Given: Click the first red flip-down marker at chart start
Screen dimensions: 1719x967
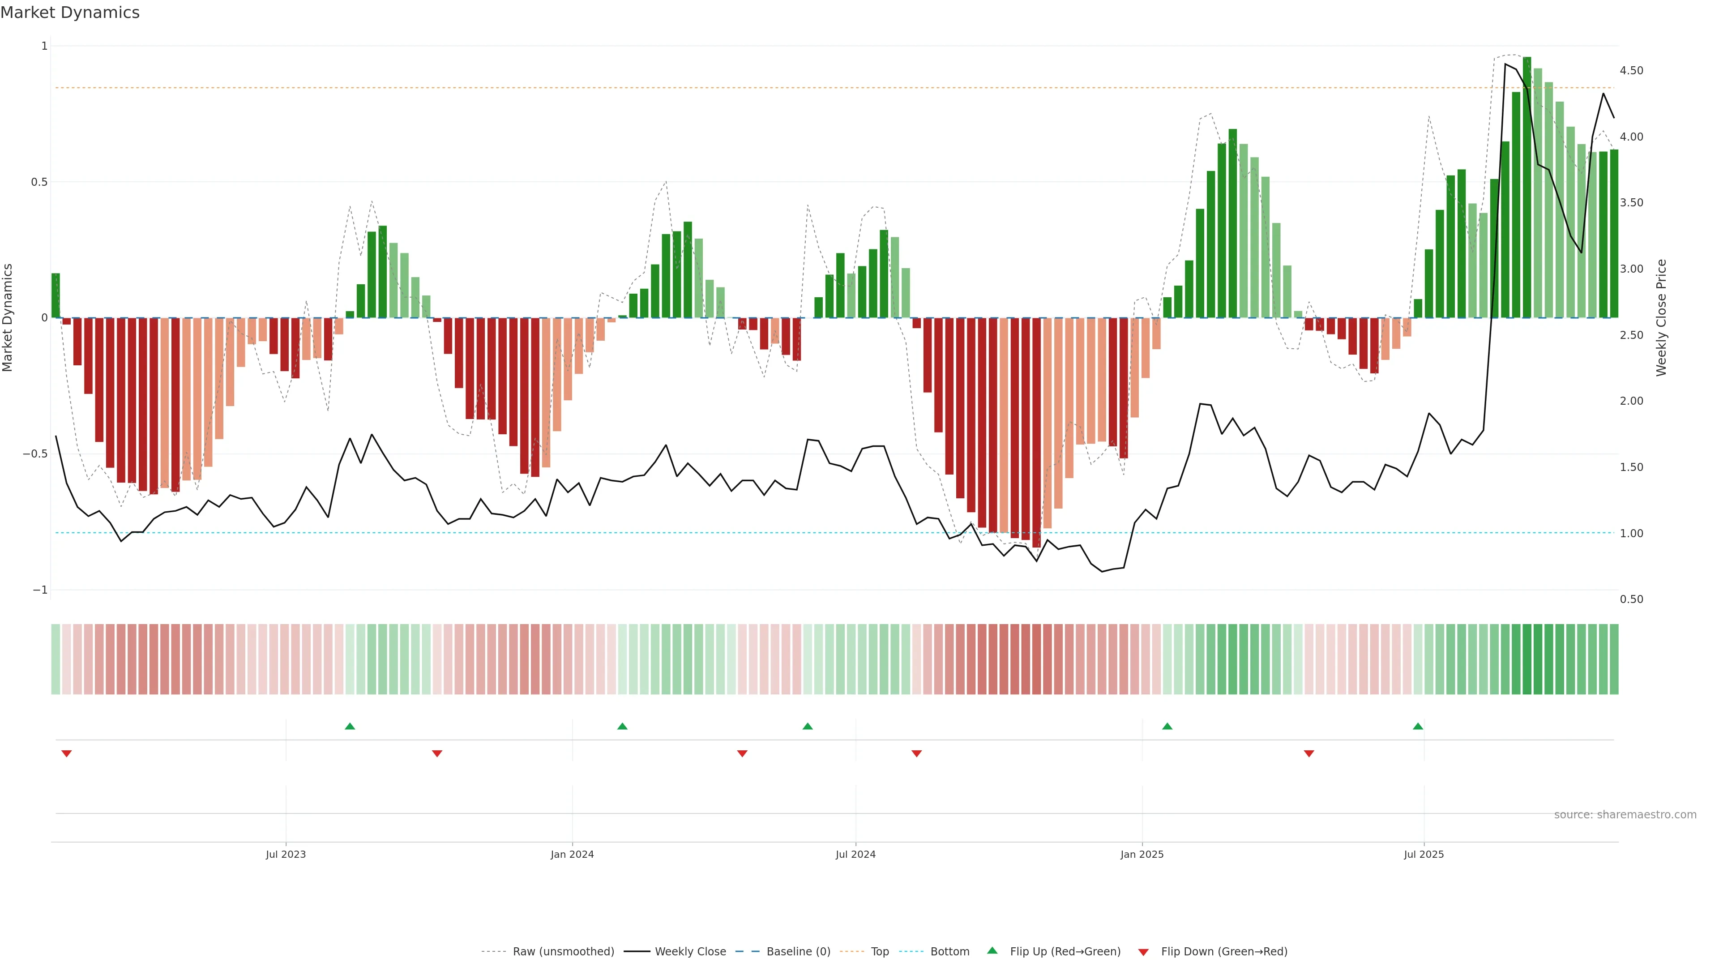Looking at the screenshot, I should 66,753.
